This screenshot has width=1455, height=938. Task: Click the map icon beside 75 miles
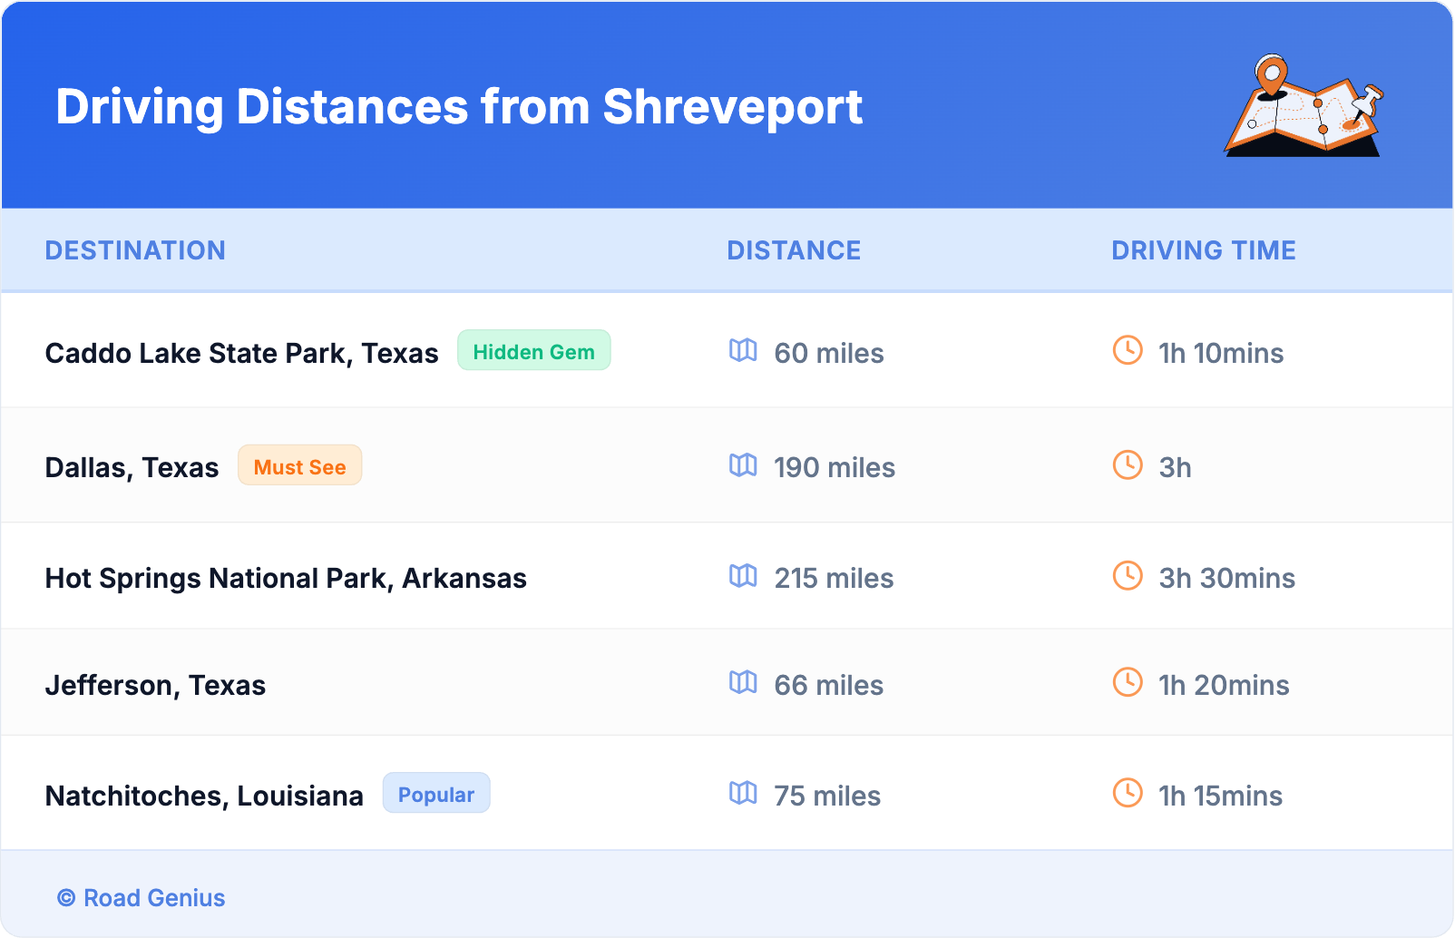coord(743,794)
